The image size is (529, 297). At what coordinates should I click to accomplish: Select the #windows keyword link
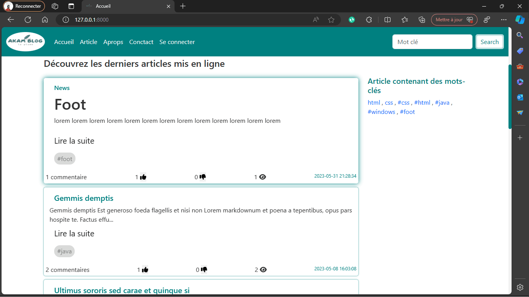pos(382,112)
